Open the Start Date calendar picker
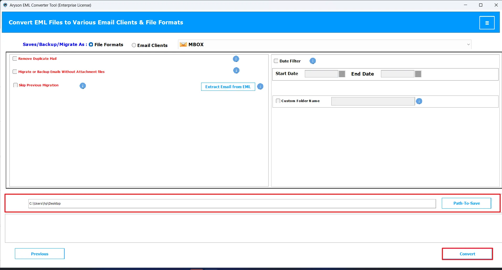The image size is (502, 270). click(342, 74)
